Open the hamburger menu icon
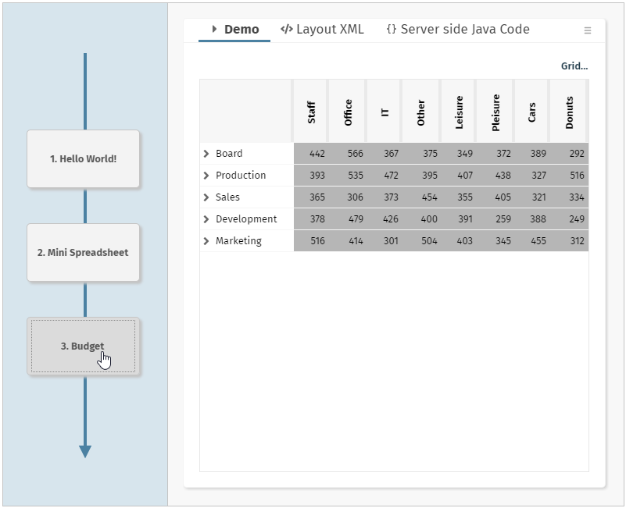Viewport: 626px width, 508px height. pyautogui.click(x=588, y=30)
